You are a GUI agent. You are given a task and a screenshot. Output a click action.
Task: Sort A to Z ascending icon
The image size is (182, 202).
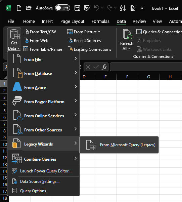point(123,8)
